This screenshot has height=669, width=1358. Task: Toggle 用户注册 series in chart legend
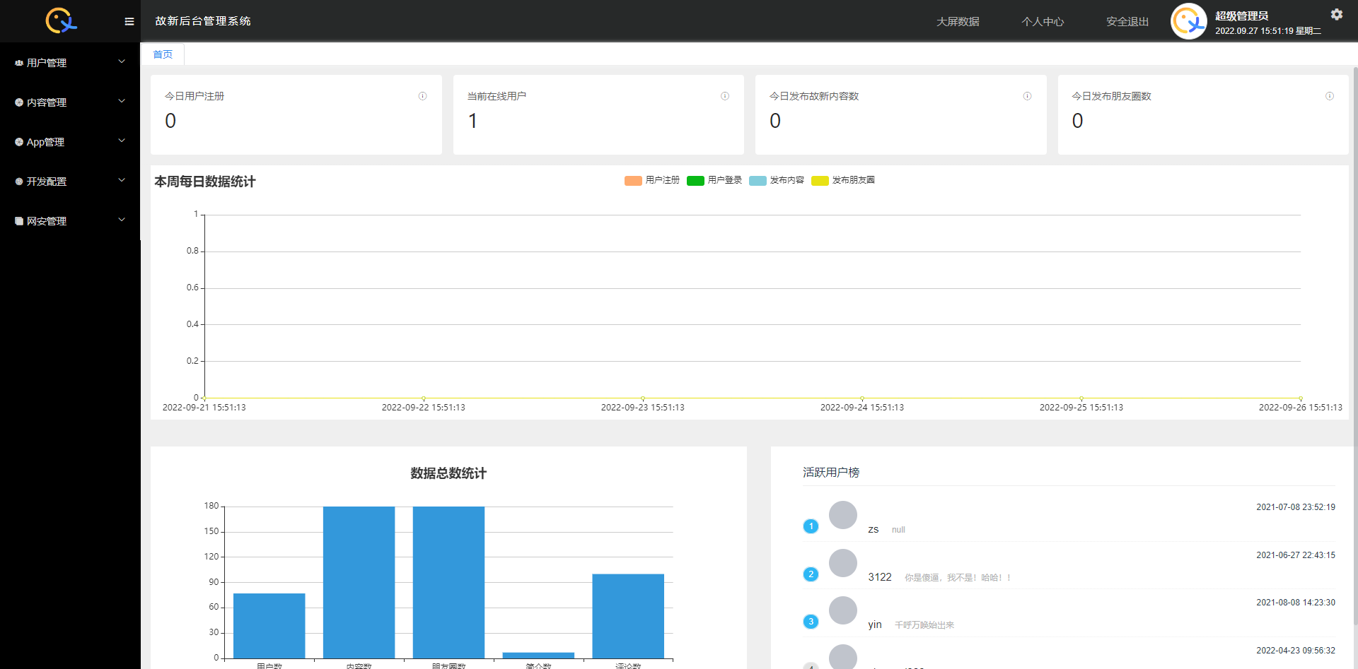click(x=652, y=180)
